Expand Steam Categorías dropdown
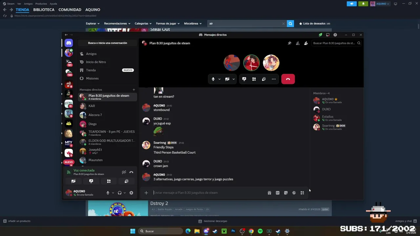Screen dimensions: 420x236 (x=143, y=24)
